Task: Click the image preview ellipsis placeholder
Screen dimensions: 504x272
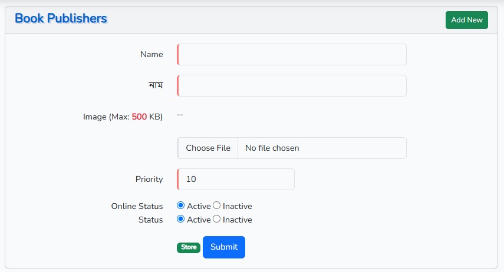Action: coord(180,115)
